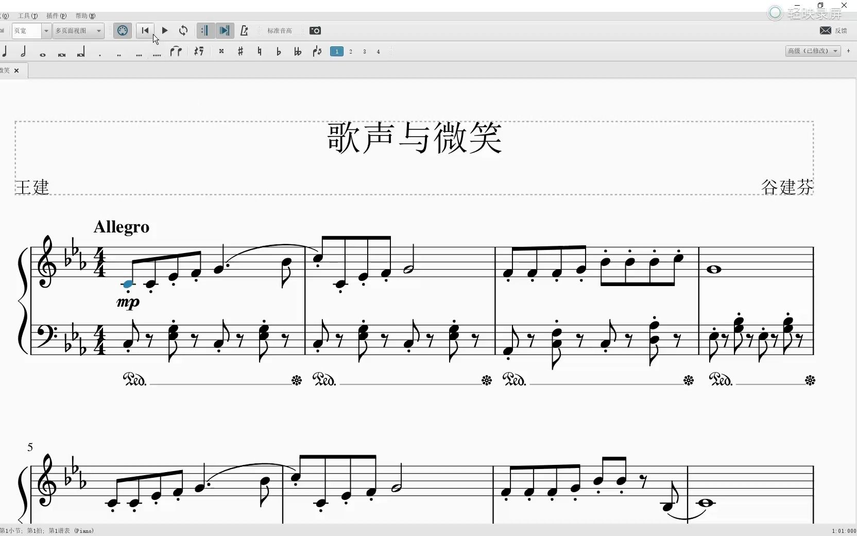
Task: Select pedal marking under measure four
Action: pos(721,380)
